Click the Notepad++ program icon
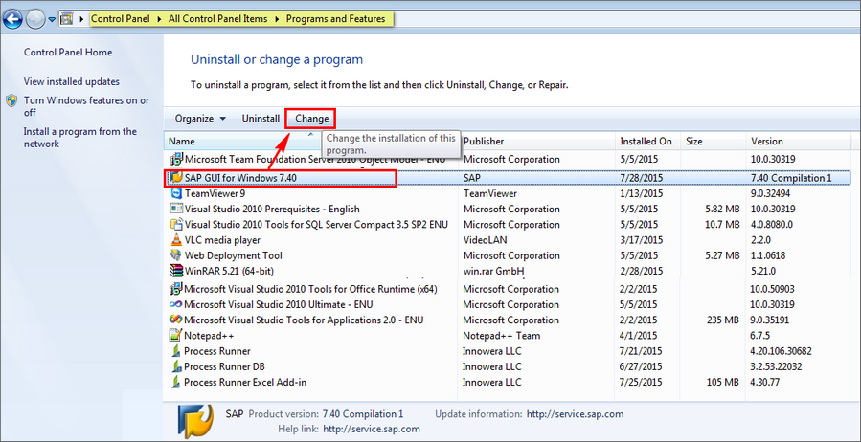The width and height of the screenshot is (861, 442). (175, 335)
